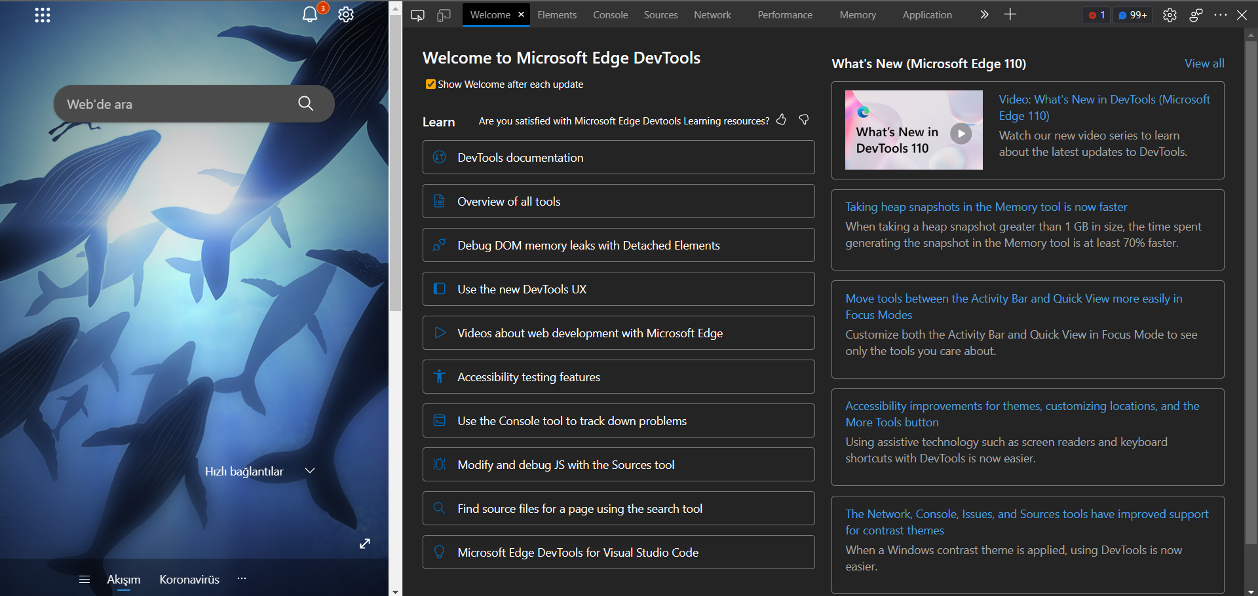
Task: Click the search magnifier in Web'de ara box
Action: [x=305, y=103]
